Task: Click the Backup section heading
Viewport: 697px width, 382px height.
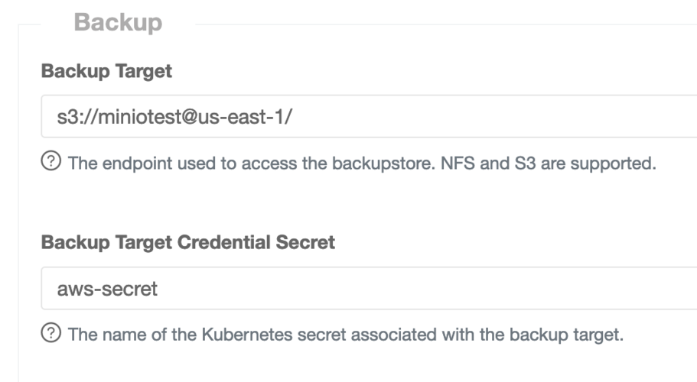Action: (x=119, y=22)
